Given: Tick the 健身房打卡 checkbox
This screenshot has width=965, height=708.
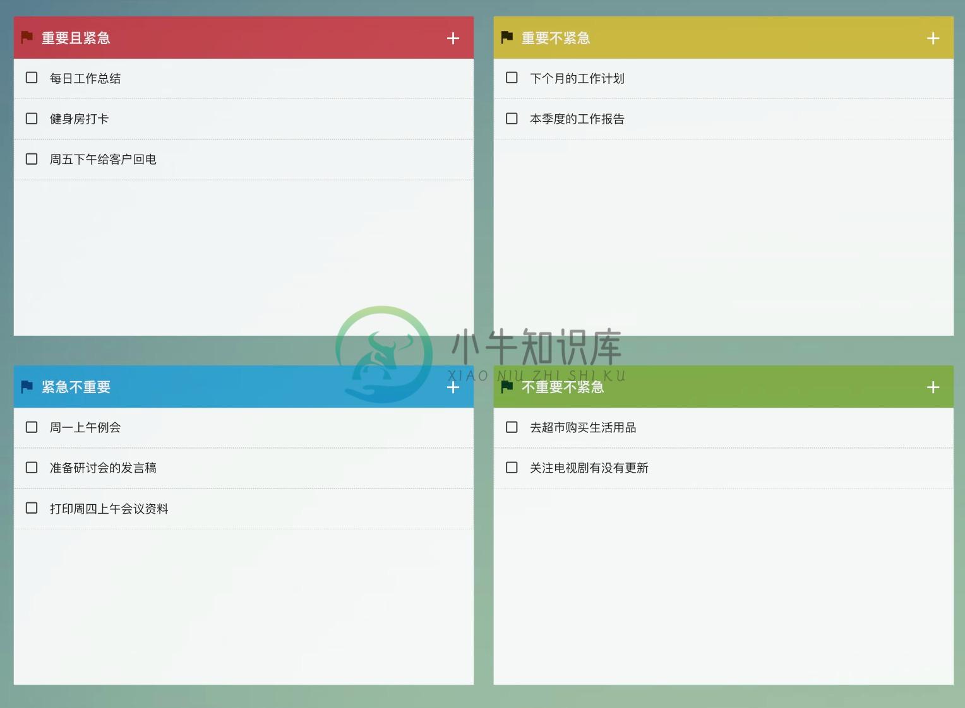Looking at the screenshot, I should (32, 118).
